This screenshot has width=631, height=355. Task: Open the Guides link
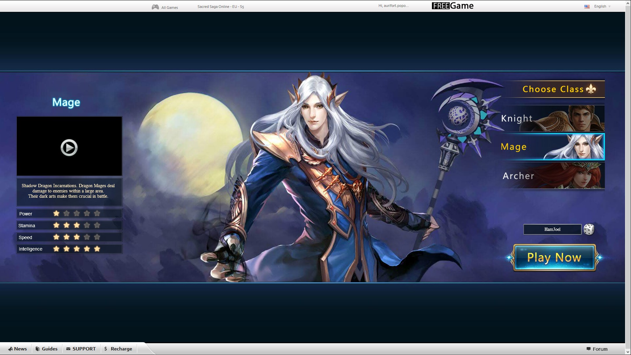click(46, 349)
